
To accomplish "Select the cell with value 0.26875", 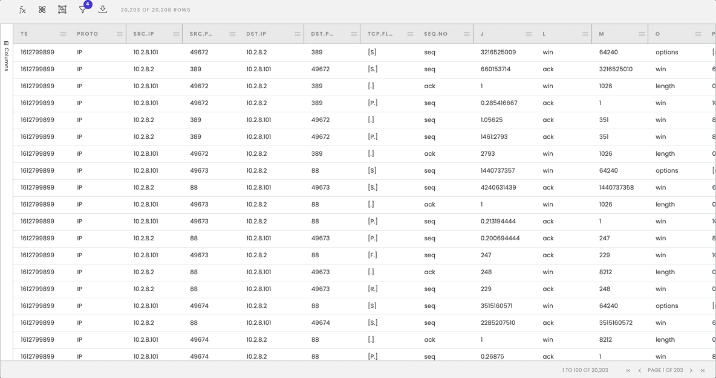I will [492, 357].
